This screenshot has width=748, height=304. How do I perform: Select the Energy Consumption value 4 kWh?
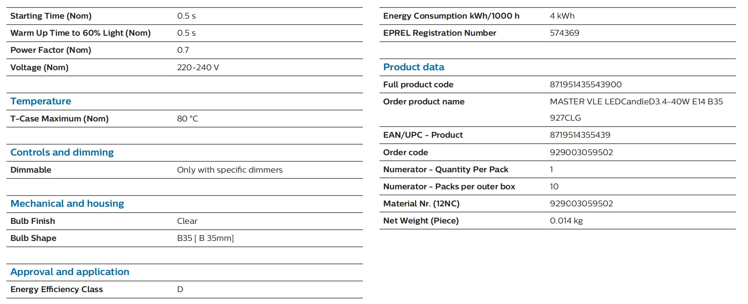click(x=562, y=16)
